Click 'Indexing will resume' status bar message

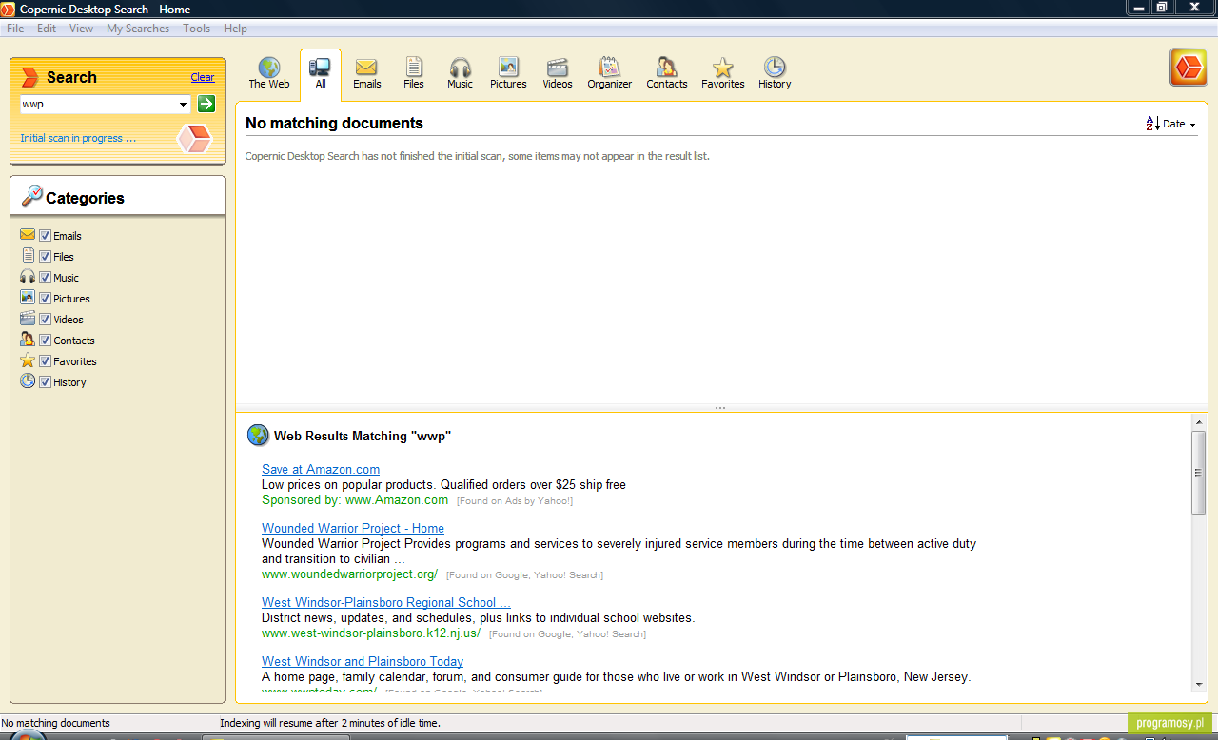330,723
